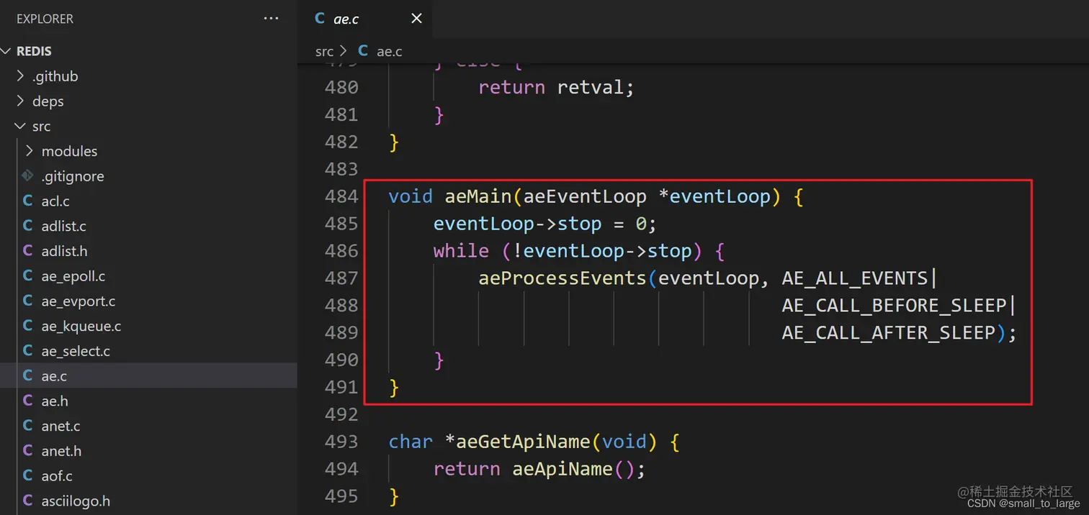This screenshot has width=1089, height=515.
Task: Open ae_select.c file
Action: pyautogui.click(x=148, y=351)
